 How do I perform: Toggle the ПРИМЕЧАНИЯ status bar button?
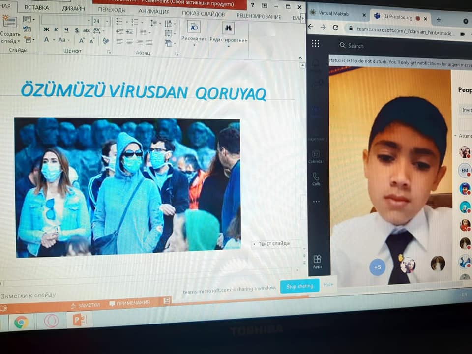pyautogui.click(x=130, y=303)
